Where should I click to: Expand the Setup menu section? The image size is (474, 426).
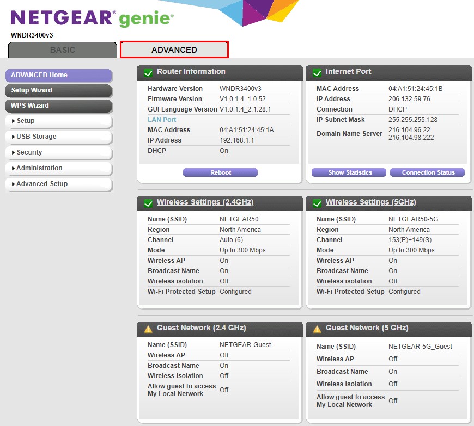[x=59, y=121]
